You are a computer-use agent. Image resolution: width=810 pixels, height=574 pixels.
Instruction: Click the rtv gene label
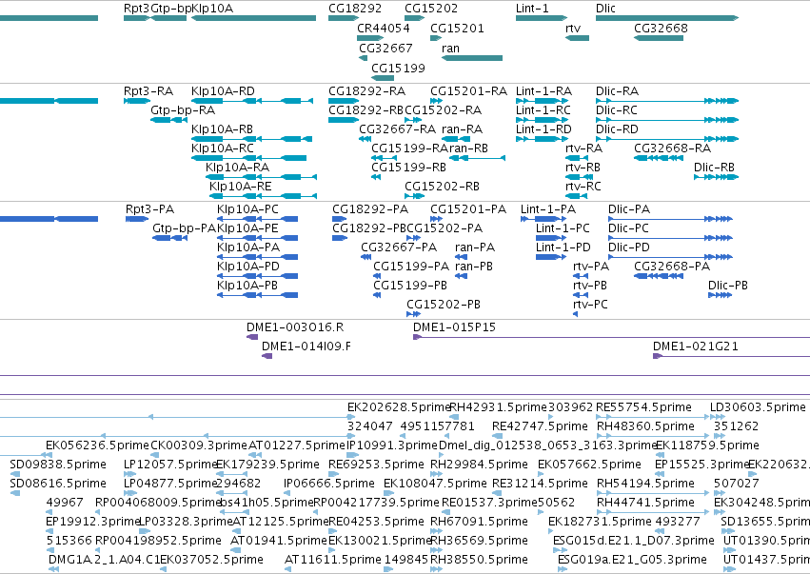[x=573, y=28]
